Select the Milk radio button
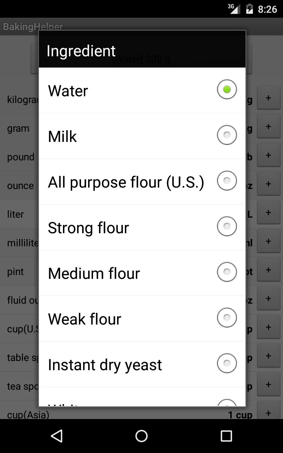The image size is (283, 453). click(227, 135)
